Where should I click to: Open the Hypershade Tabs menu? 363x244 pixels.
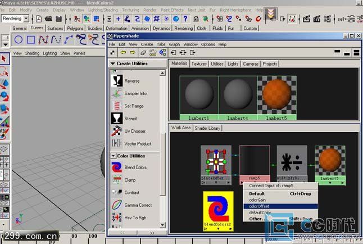click(x=161, y=44)
